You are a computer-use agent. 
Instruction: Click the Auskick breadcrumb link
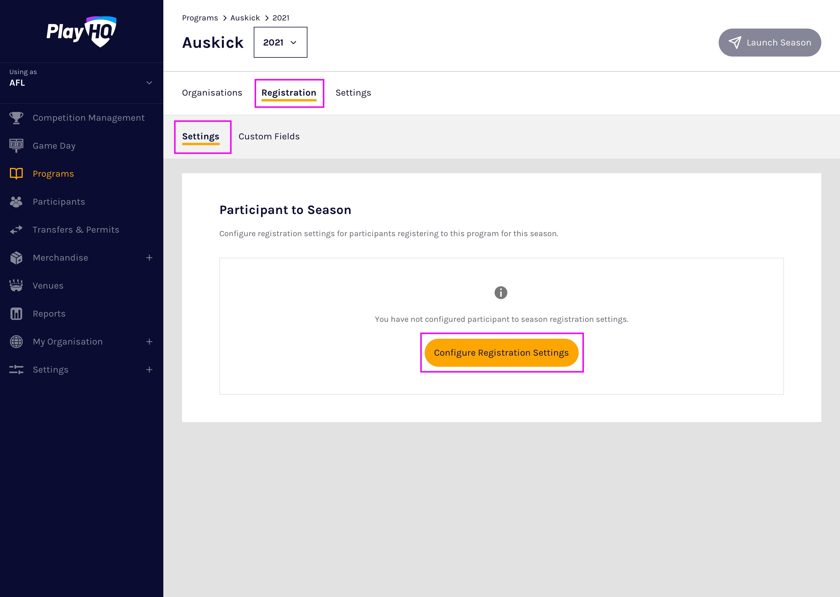(245, 18)
